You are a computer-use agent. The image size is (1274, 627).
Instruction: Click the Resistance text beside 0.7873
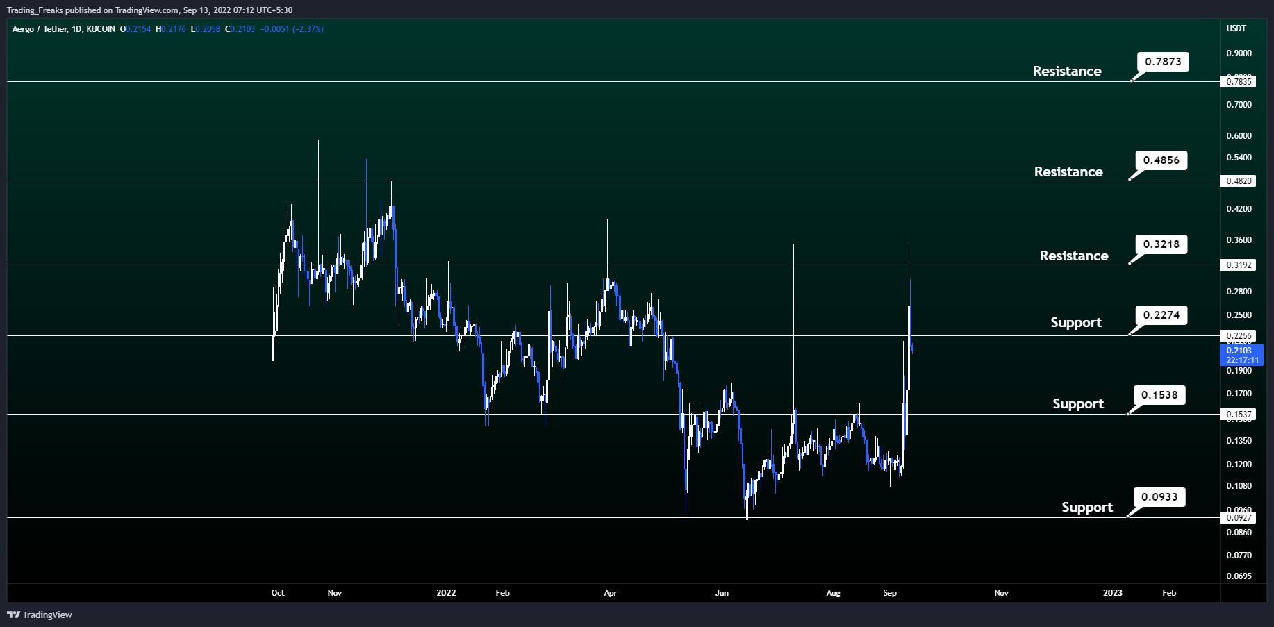(1066, 72)
